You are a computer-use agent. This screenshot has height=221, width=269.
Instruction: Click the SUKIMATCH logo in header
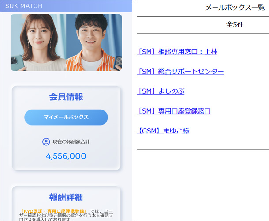coord(24,6)
